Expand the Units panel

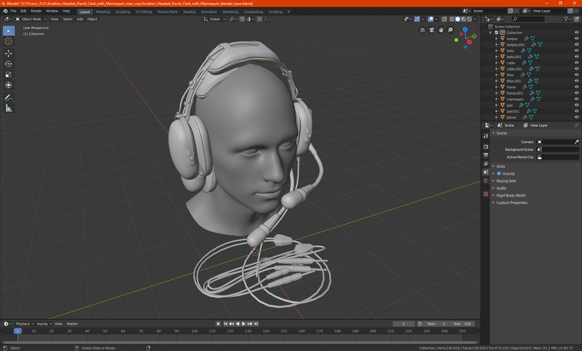(500, 166)
